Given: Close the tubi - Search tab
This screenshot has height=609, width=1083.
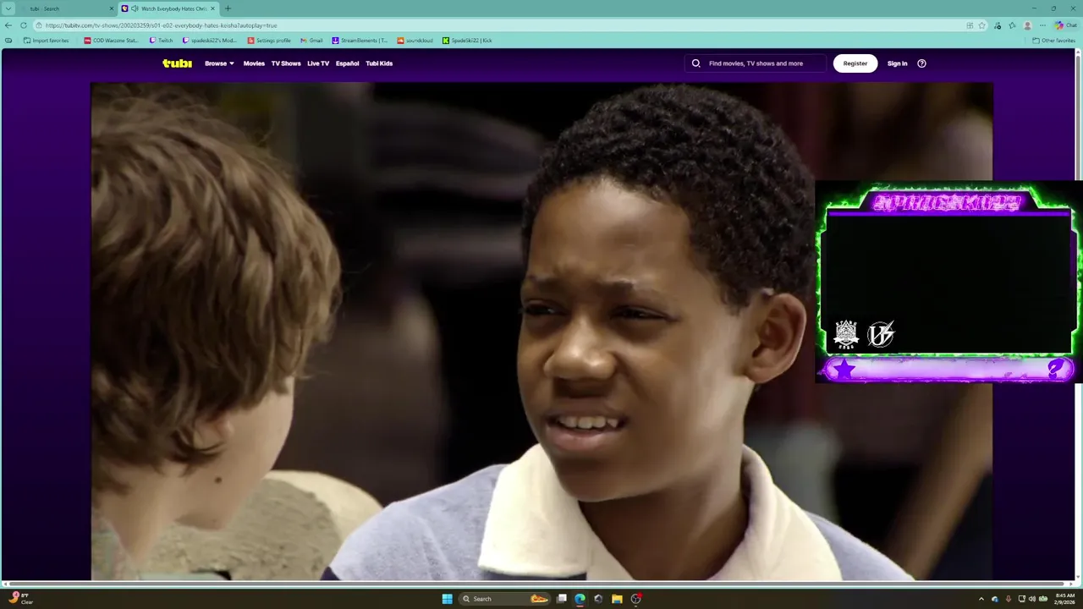Looking at the screenshot, I should pyautogui.click(x=111, y=8).
